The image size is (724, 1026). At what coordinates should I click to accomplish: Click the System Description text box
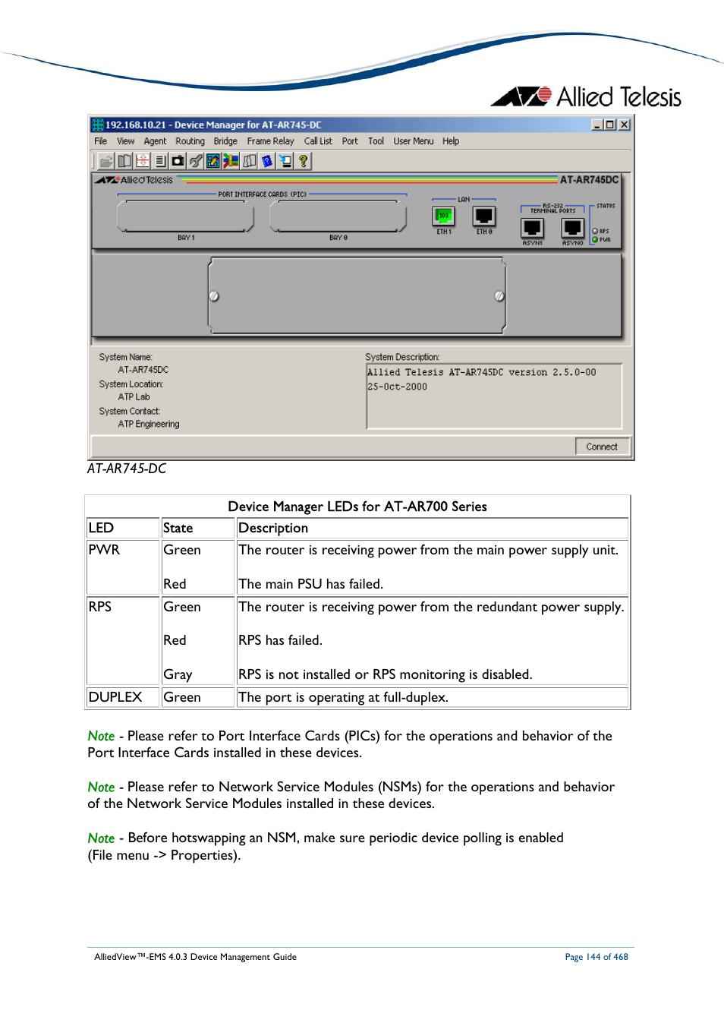click(x=494, y=396)
